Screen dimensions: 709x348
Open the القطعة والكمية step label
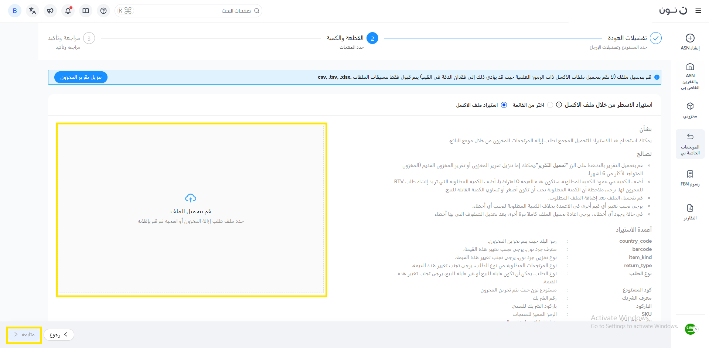345,38
